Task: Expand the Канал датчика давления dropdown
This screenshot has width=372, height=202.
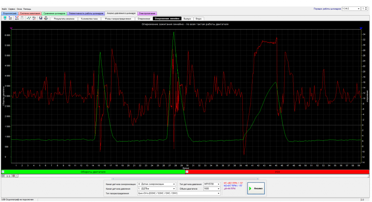Action: 174,189
